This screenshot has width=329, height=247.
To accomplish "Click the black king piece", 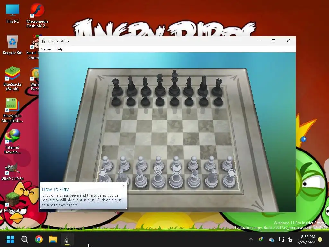I will (x=174, y=84).
